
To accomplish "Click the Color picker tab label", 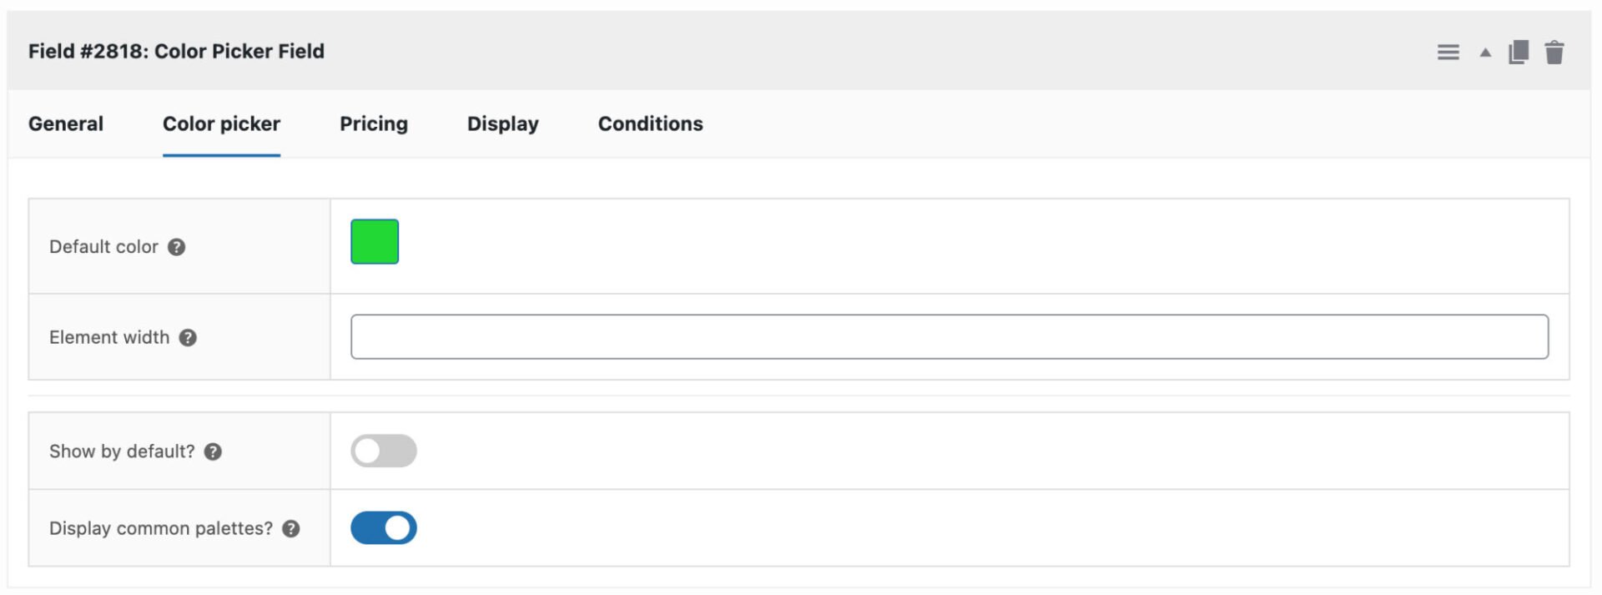I will click(221, 124).
